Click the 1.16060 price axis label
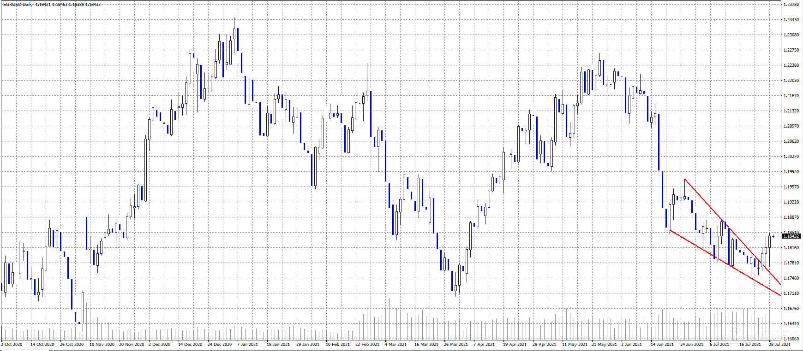The image size is (803, 351). click(791, 339)
